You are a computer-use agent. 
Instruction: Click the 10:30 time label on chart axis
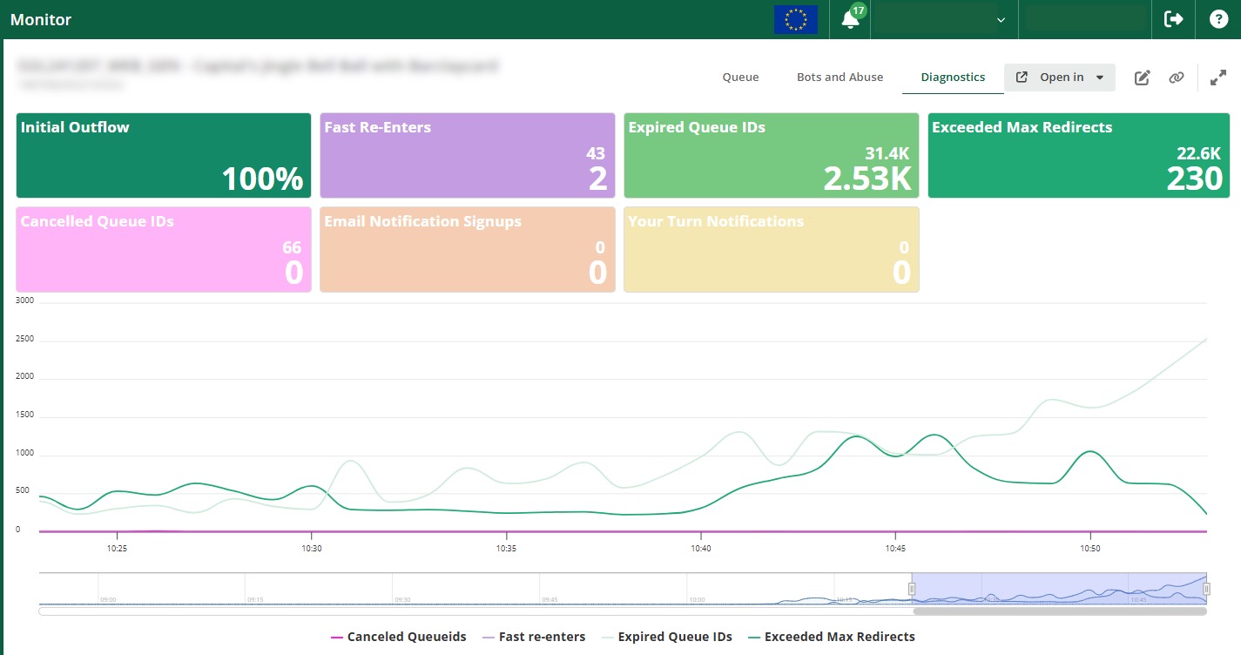tap(312, 549)
